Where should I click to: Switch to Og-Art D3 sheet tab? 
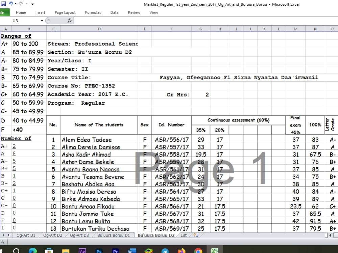click(x=79, y=235)
